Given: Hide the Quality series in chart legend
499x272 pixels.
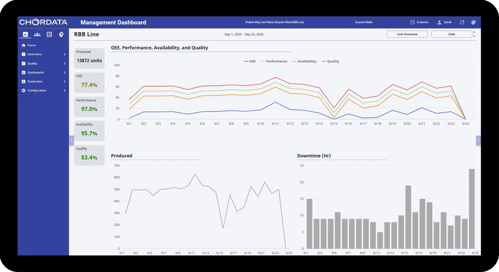Looking at the screenshot, I should pyautogui.click(x=331, y=61).
